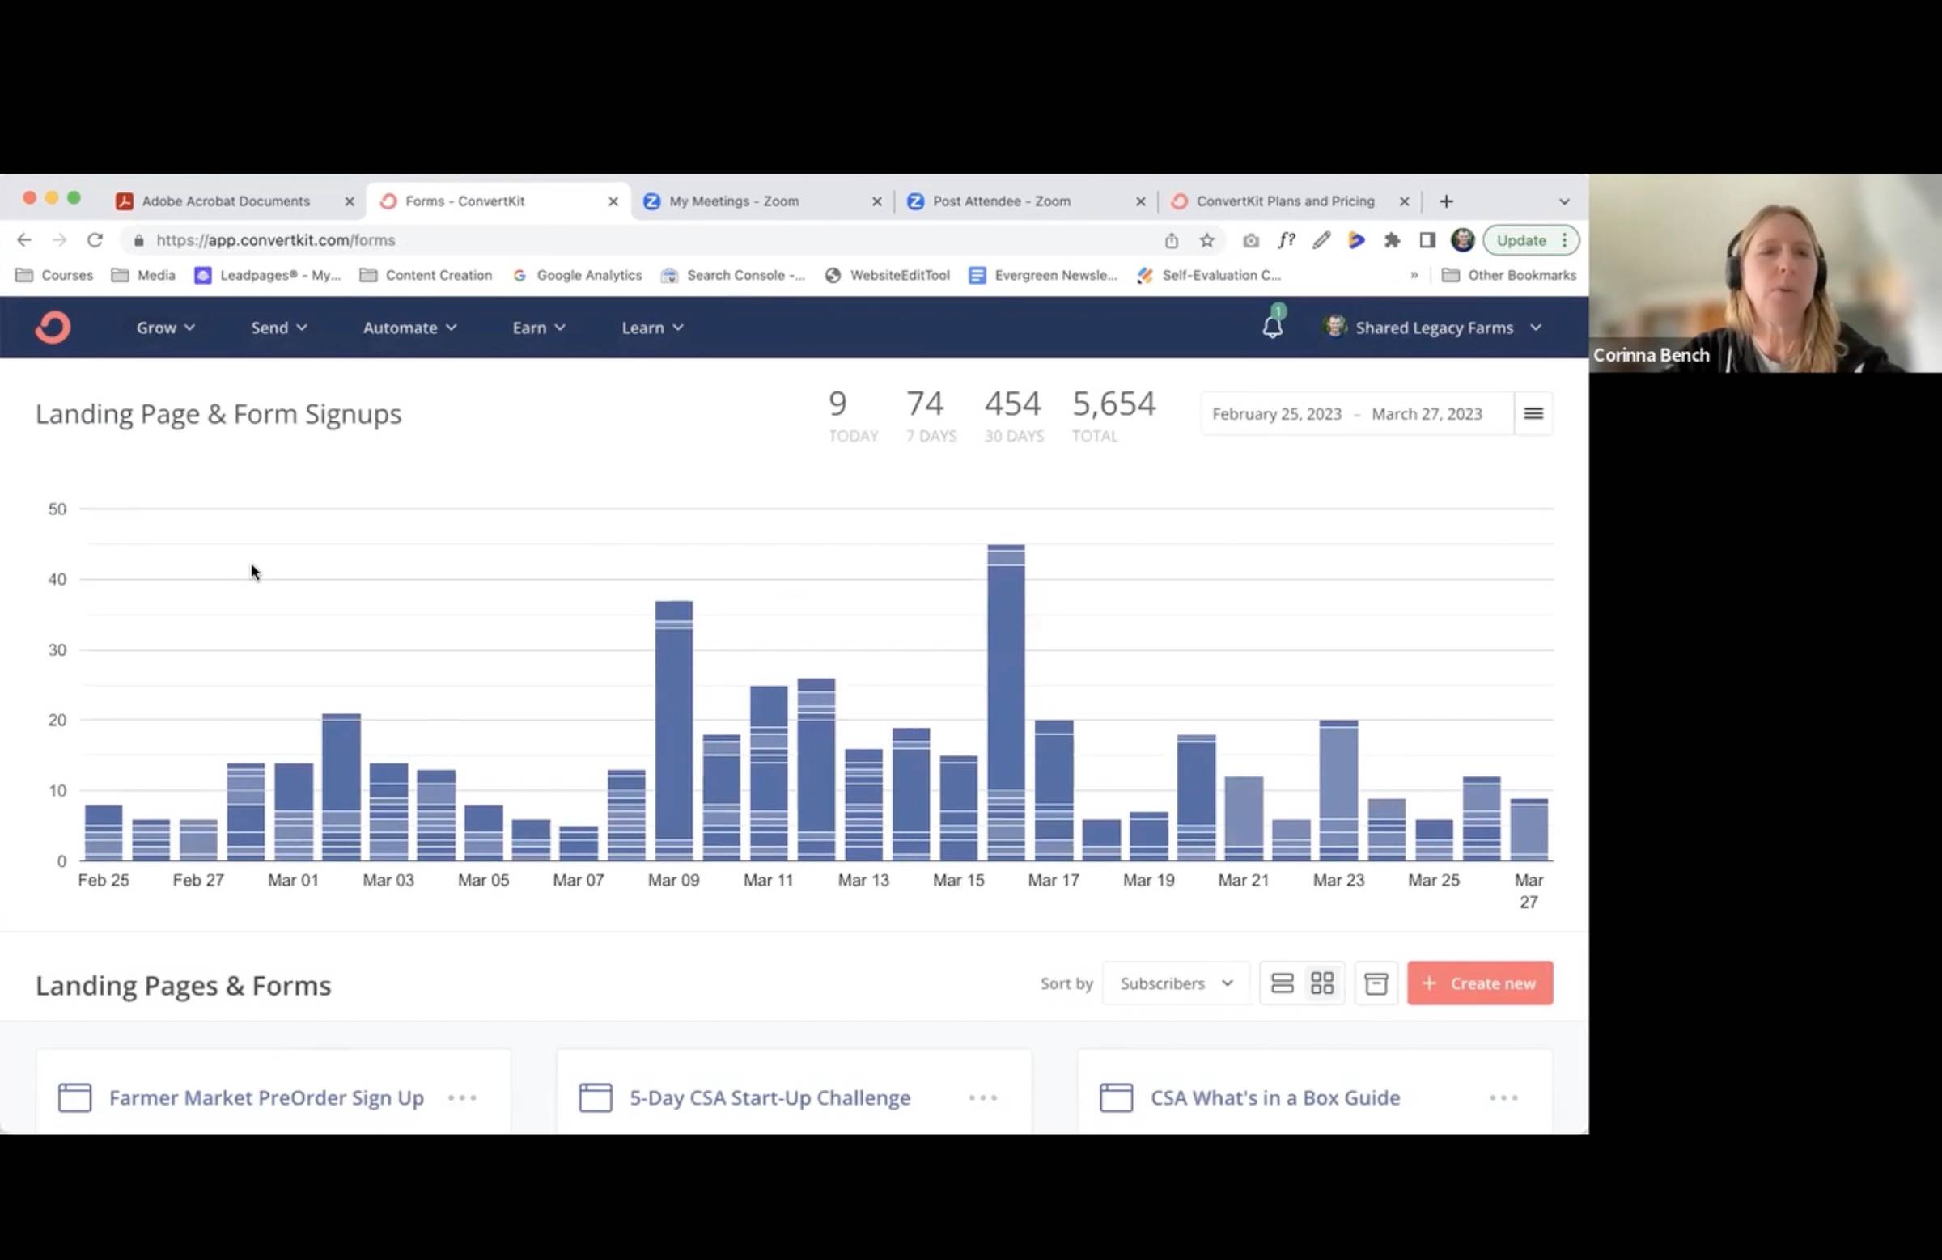1942x1260 pixels.
Task: Open the notifications bell
Action: [1272, 327]
